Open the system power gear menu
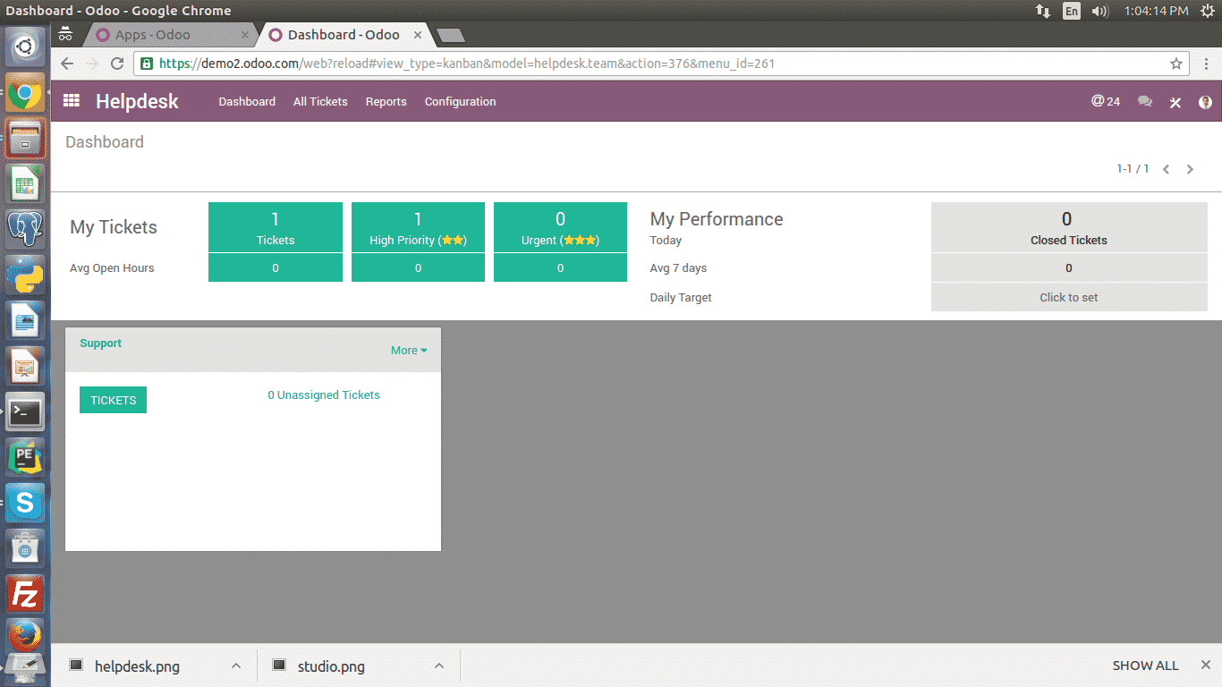This screenshot has height=687, width=1222. pyautogui.click(x=1208, y=11)
